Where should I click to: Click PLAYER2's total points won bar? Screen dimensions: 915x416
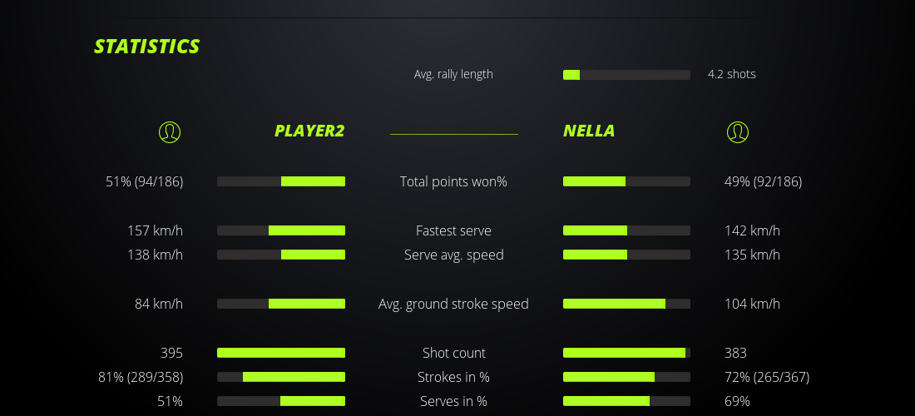(x=281, y=181)
